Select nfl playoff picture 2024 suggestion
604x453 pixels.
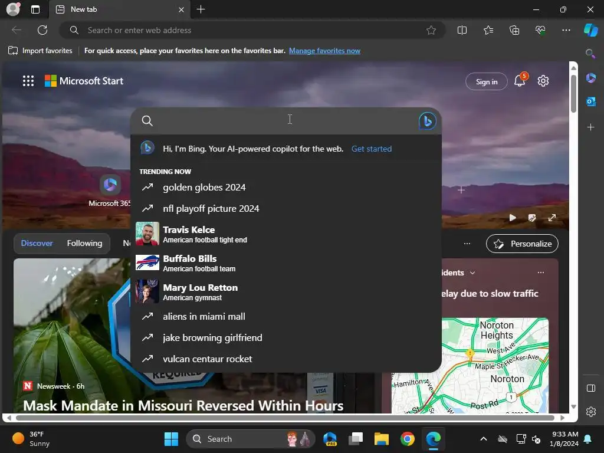point(286,208)
